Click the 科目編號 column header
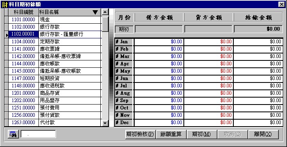This screenshot has width=287, height=147. (23, 12)
